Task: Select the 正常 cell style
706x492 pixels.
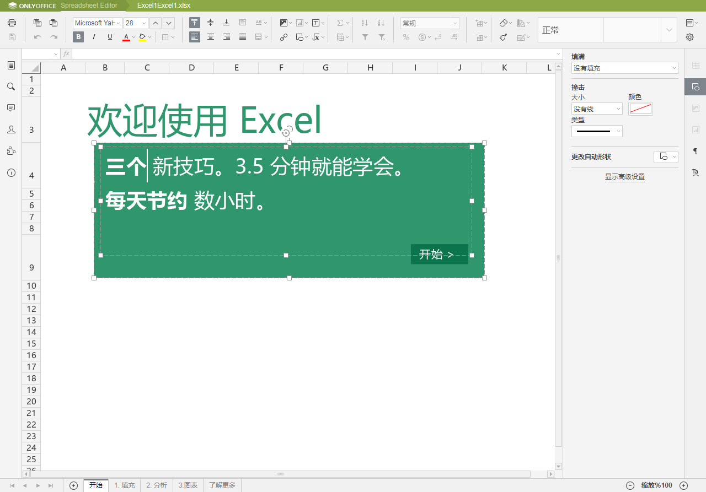Action: 571,30
